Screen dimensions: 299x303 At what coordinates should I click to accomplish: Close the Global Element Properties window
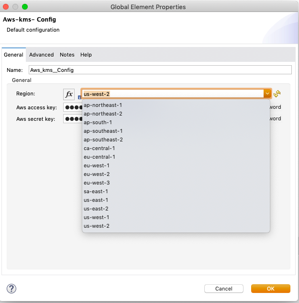[x=6, y=7]
